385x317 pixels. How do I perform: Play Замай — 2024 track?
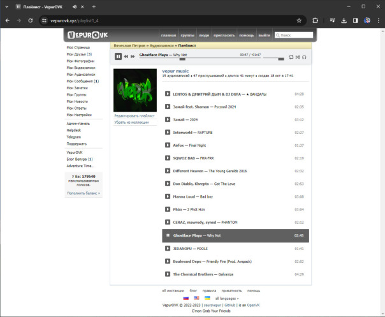click(168, 119)
